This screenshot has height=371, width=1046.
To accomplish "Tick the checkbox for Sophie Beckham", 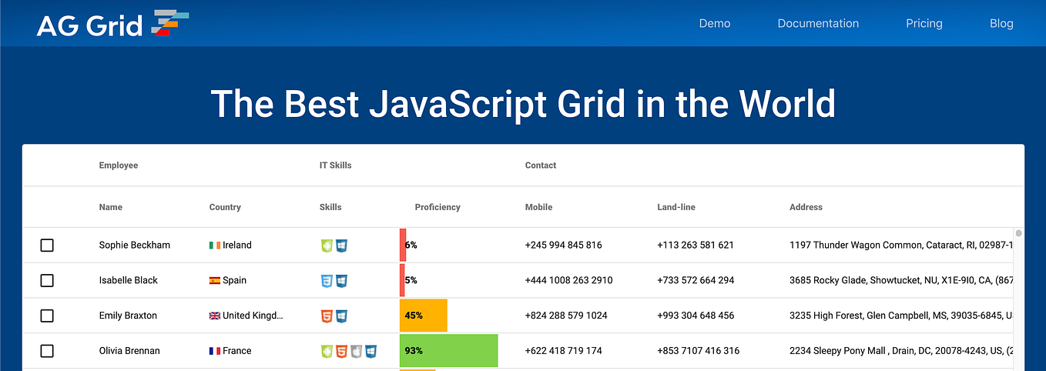I will [47, 245].
